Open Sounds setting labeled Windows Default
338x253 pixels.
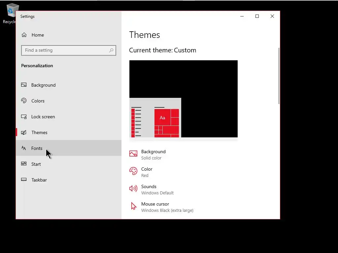point(152,189)
